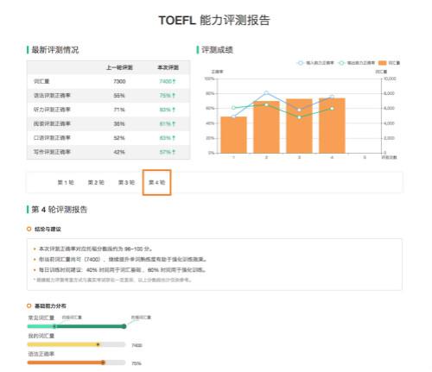Click the 7400 value beside yellow bar
This screenshot has width=432, height=372.
click(137, 345)
